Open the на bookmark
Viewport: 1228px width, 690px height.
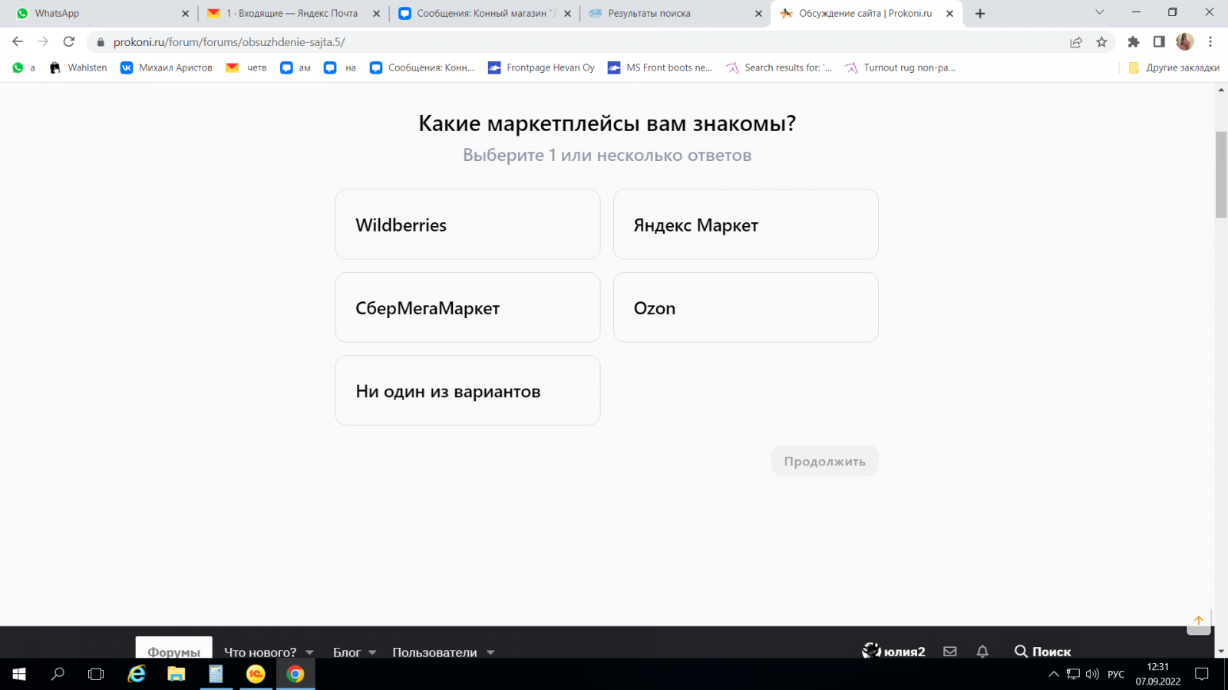coord(340,67)
